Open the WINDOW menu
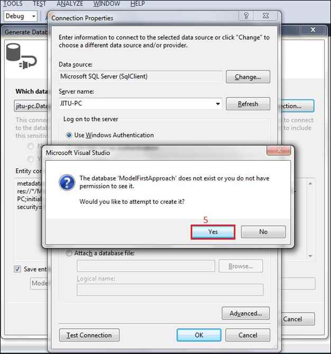 [x=107, y=4]
